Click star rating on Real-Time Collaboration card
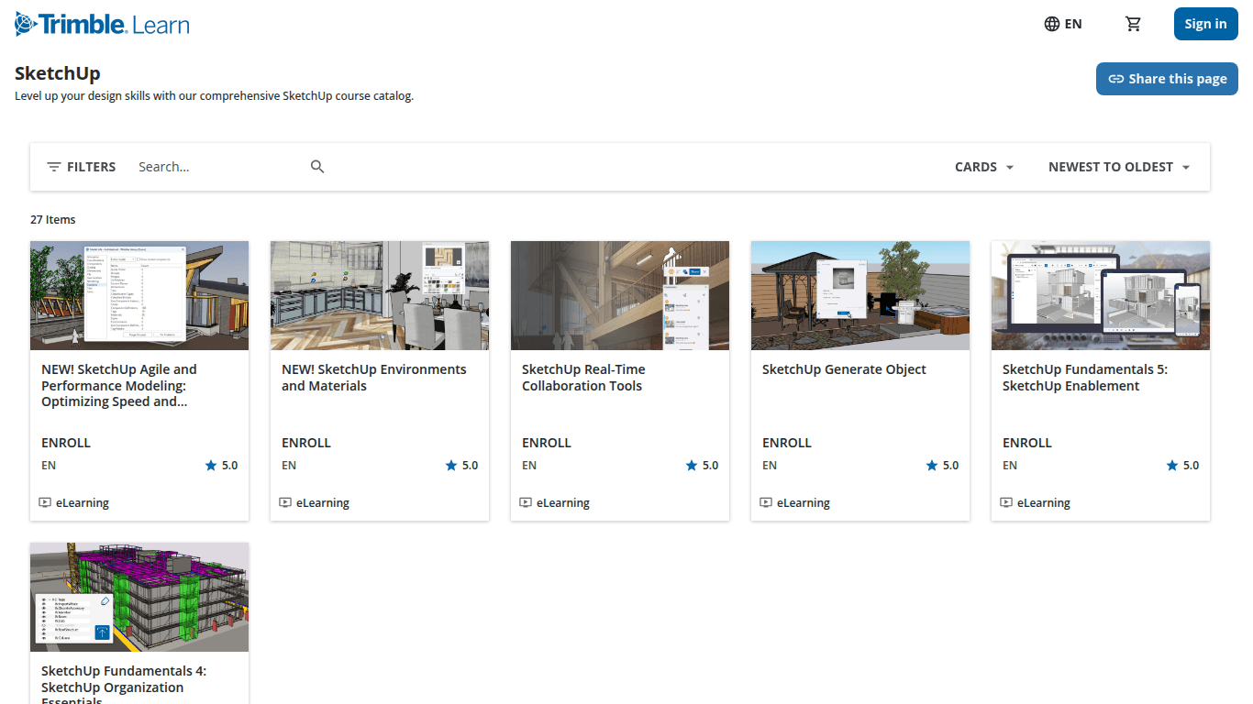Viewport: 1253px width, 704px height. (x=702, y=466)
